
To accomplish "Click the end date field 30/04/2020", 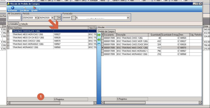I will tap(45, 18).
